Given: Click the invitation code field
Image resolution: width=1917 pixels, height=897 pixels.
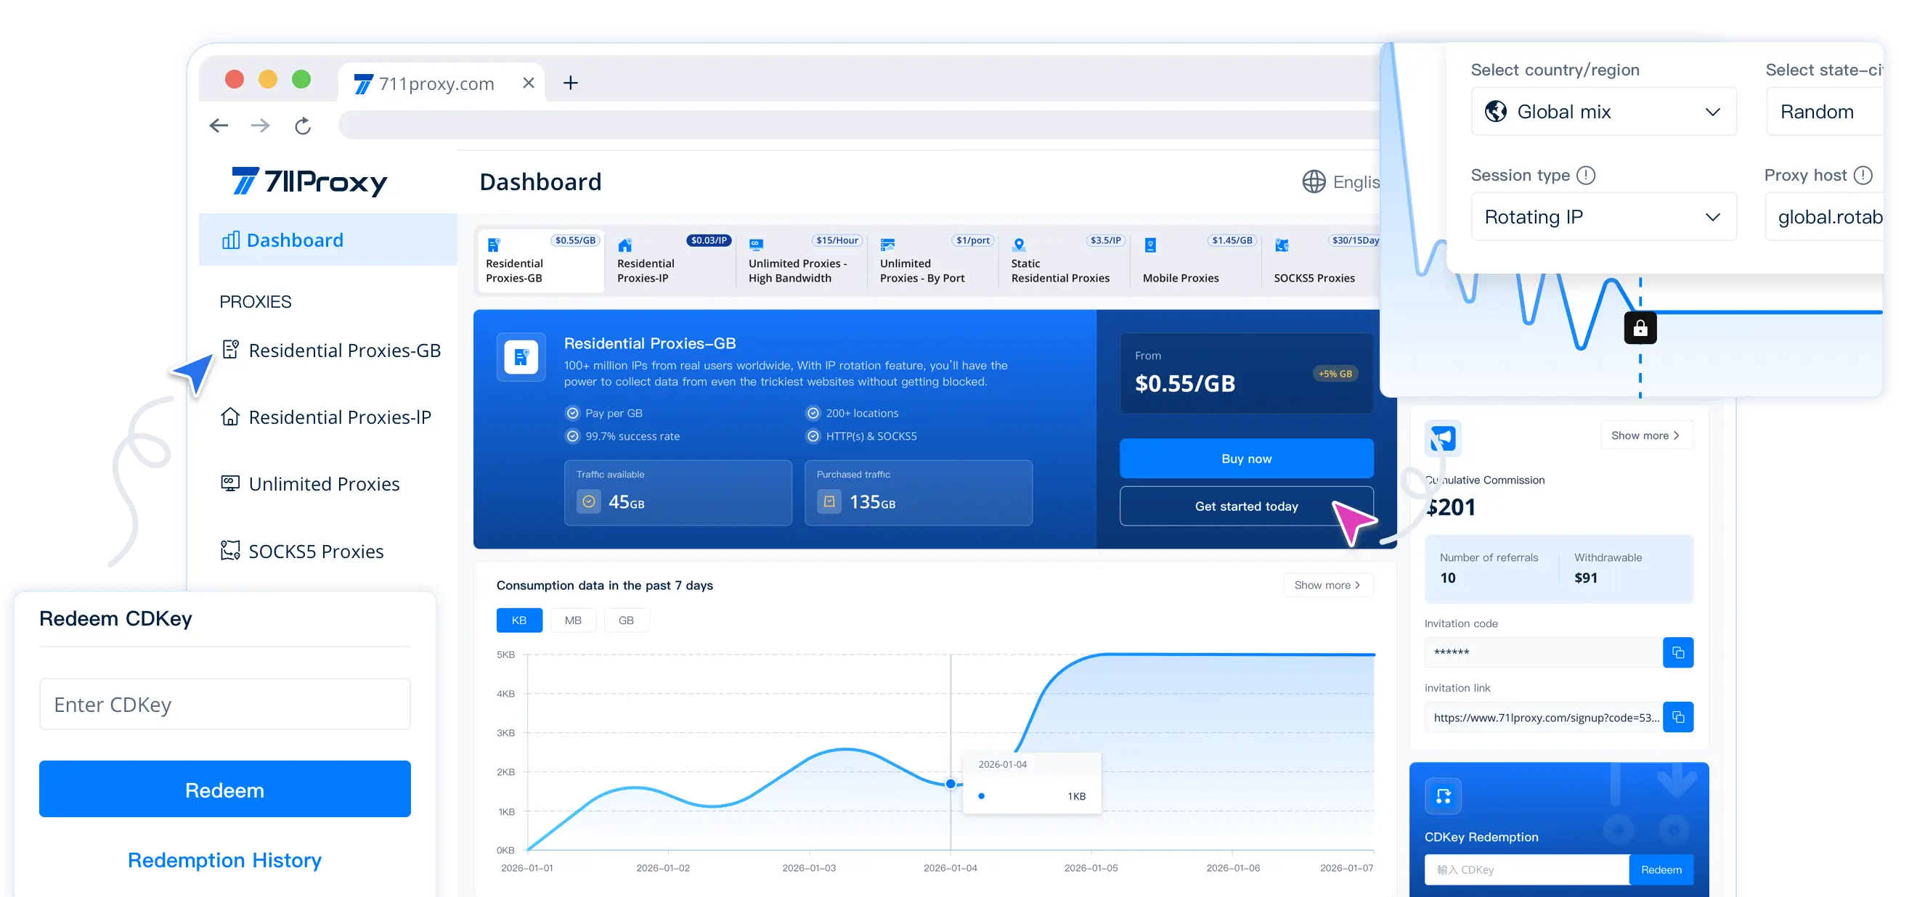Looking at the screenshot, I should click(x=1544, y=652).
